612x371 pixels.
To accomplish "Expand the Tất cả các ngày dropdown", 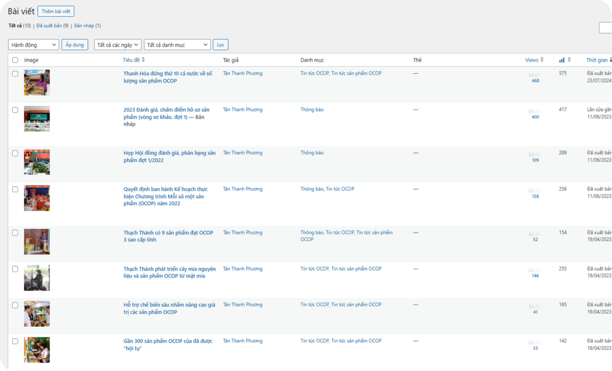I will [x=118, y=45].
